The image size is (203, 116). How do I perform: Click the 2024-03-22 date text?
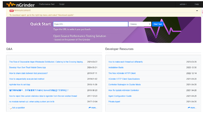pos(92,62)
